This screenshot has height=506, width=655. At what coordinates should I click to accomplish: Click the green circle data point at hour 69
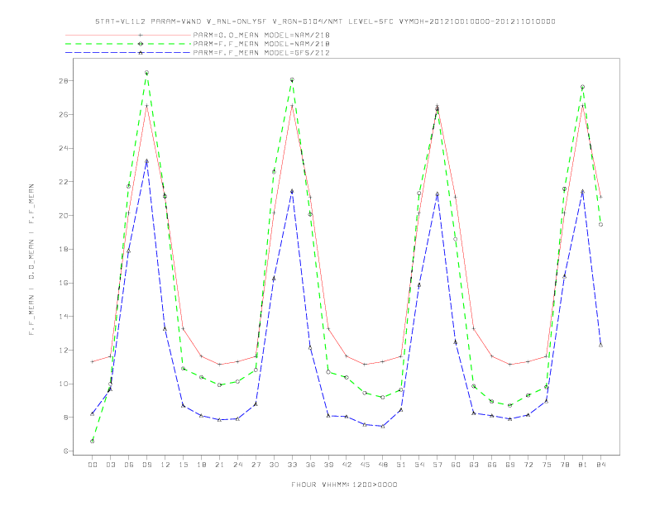[510, 405]
